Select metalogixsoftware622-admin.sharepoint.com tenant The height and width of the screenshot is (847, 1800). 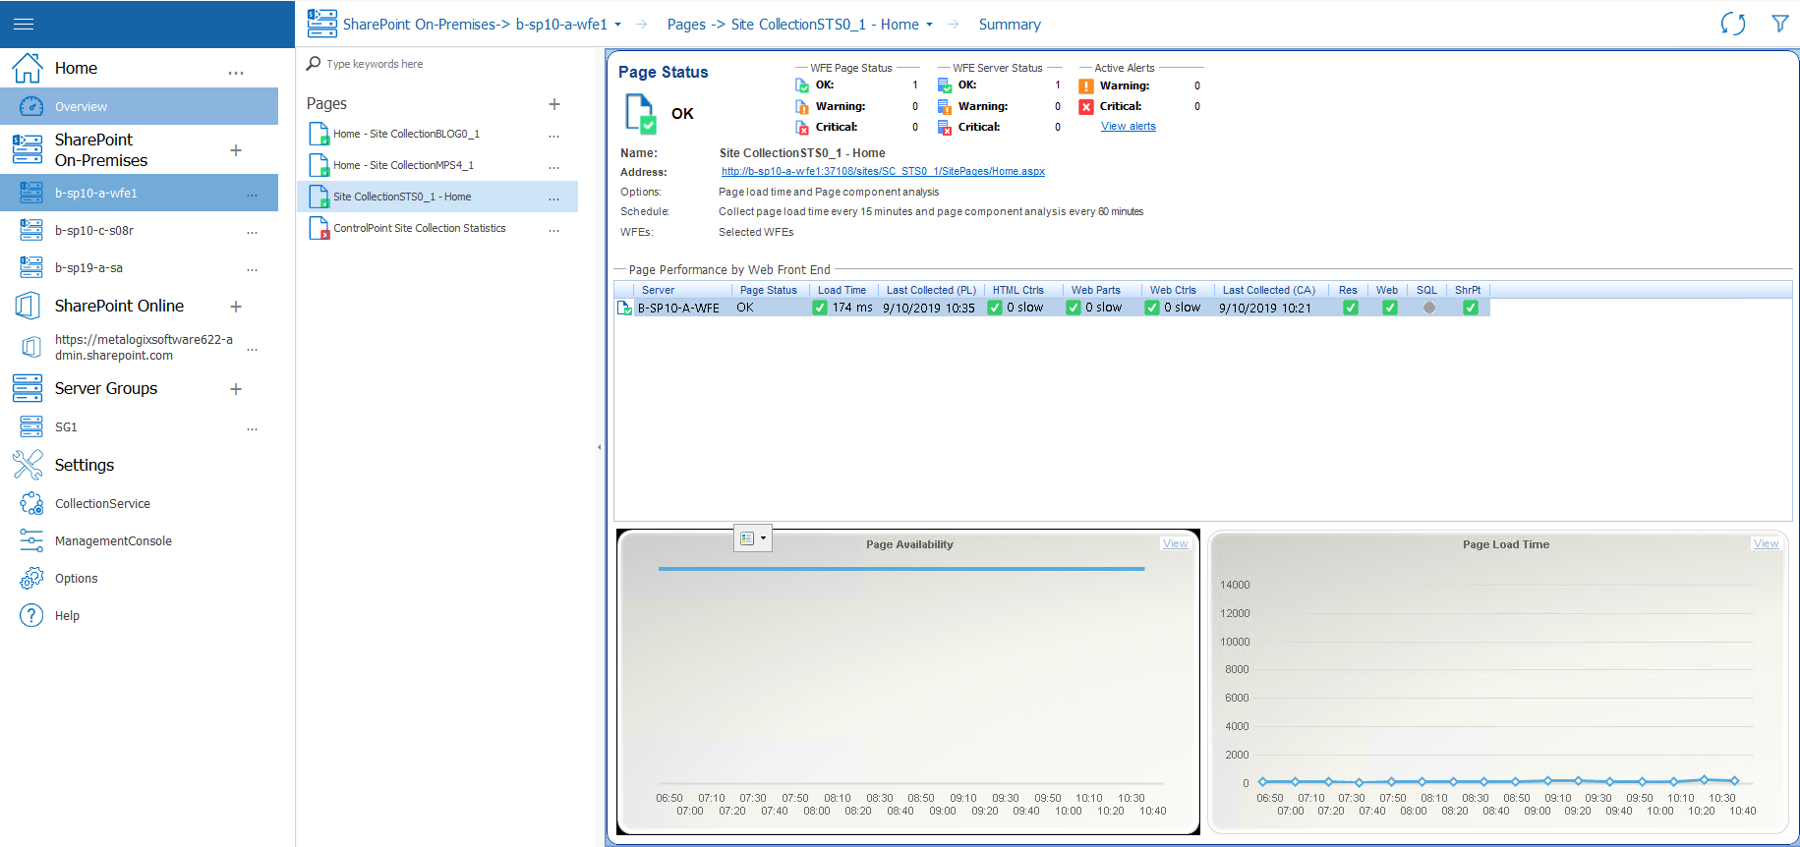click(x=144, y=348)
